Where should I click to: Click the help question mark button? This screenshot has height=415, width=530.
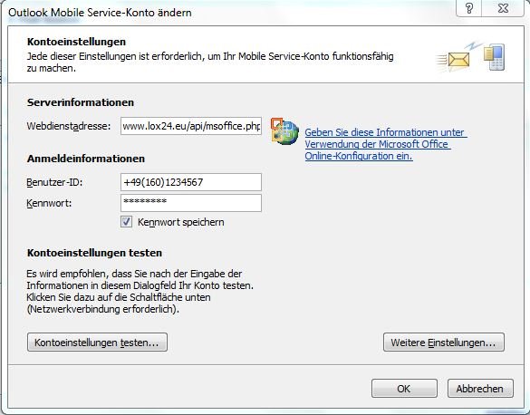pos(469,8)
